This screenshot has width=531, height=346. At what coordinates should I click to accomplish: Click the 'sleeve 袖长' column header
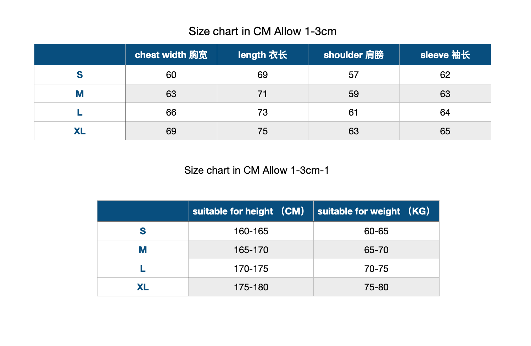click(x=445, y=55)
